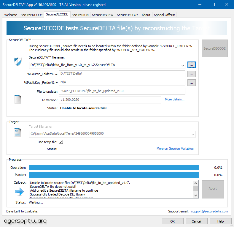The height and width of the screenshot is (227, 234).
Task: Click the Target document icon
Action: 18,132
